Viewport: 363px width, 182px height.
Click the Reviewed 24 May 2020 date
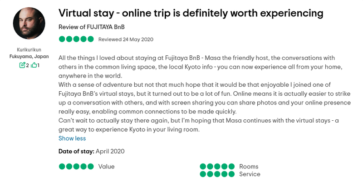pos(126,39)
